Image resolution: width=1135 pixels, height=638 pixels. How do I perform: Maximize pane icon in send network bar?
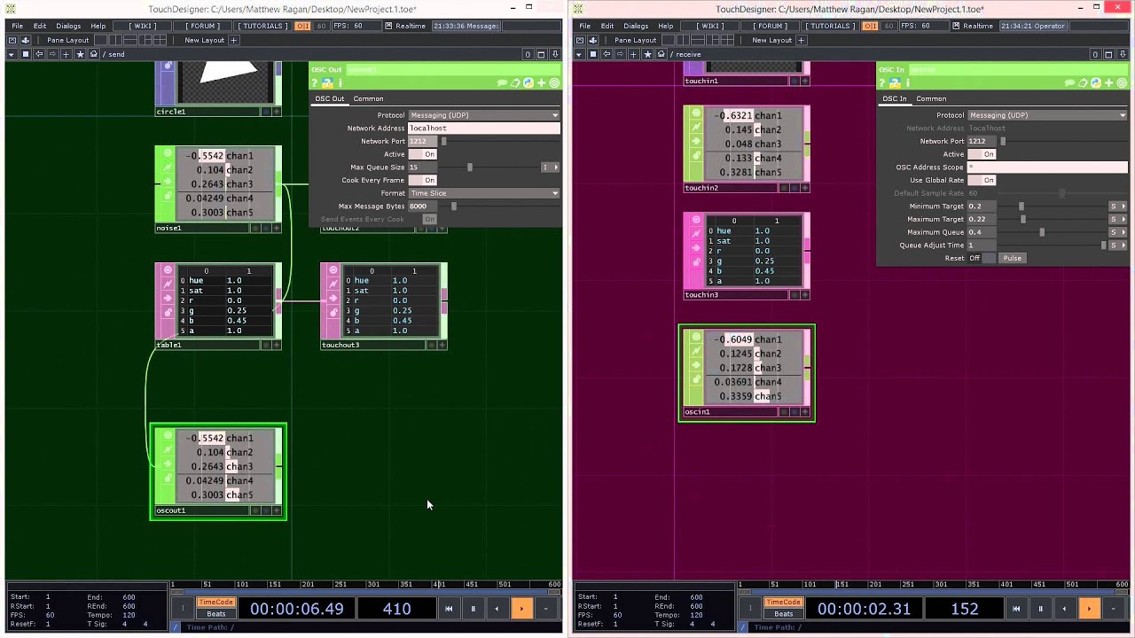[x=541, y=54]
